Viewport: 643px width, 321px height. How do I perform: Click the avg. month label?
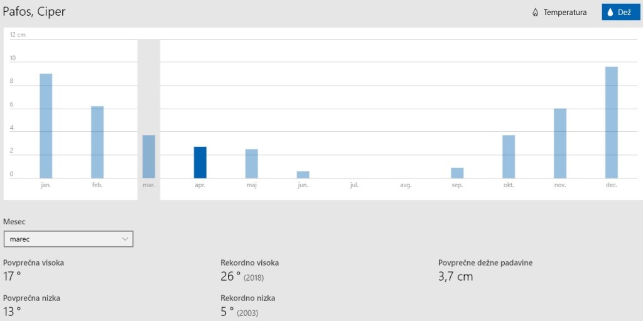(x=406, y=185)
